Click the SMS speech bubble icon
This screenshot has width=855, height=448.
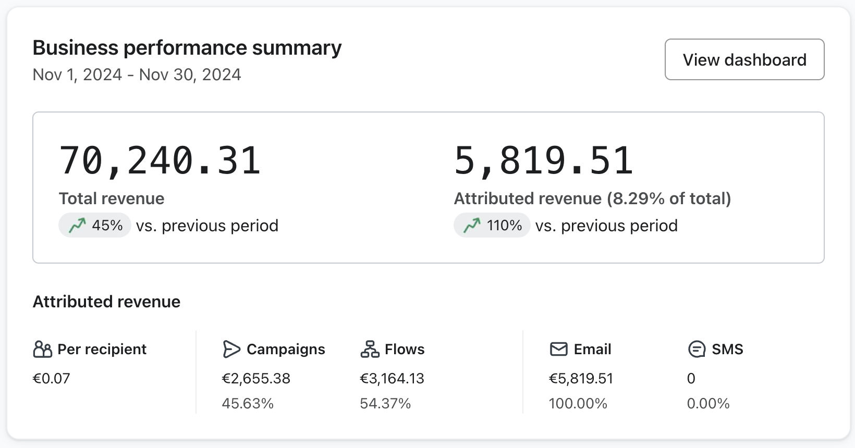tap(697, 349)
